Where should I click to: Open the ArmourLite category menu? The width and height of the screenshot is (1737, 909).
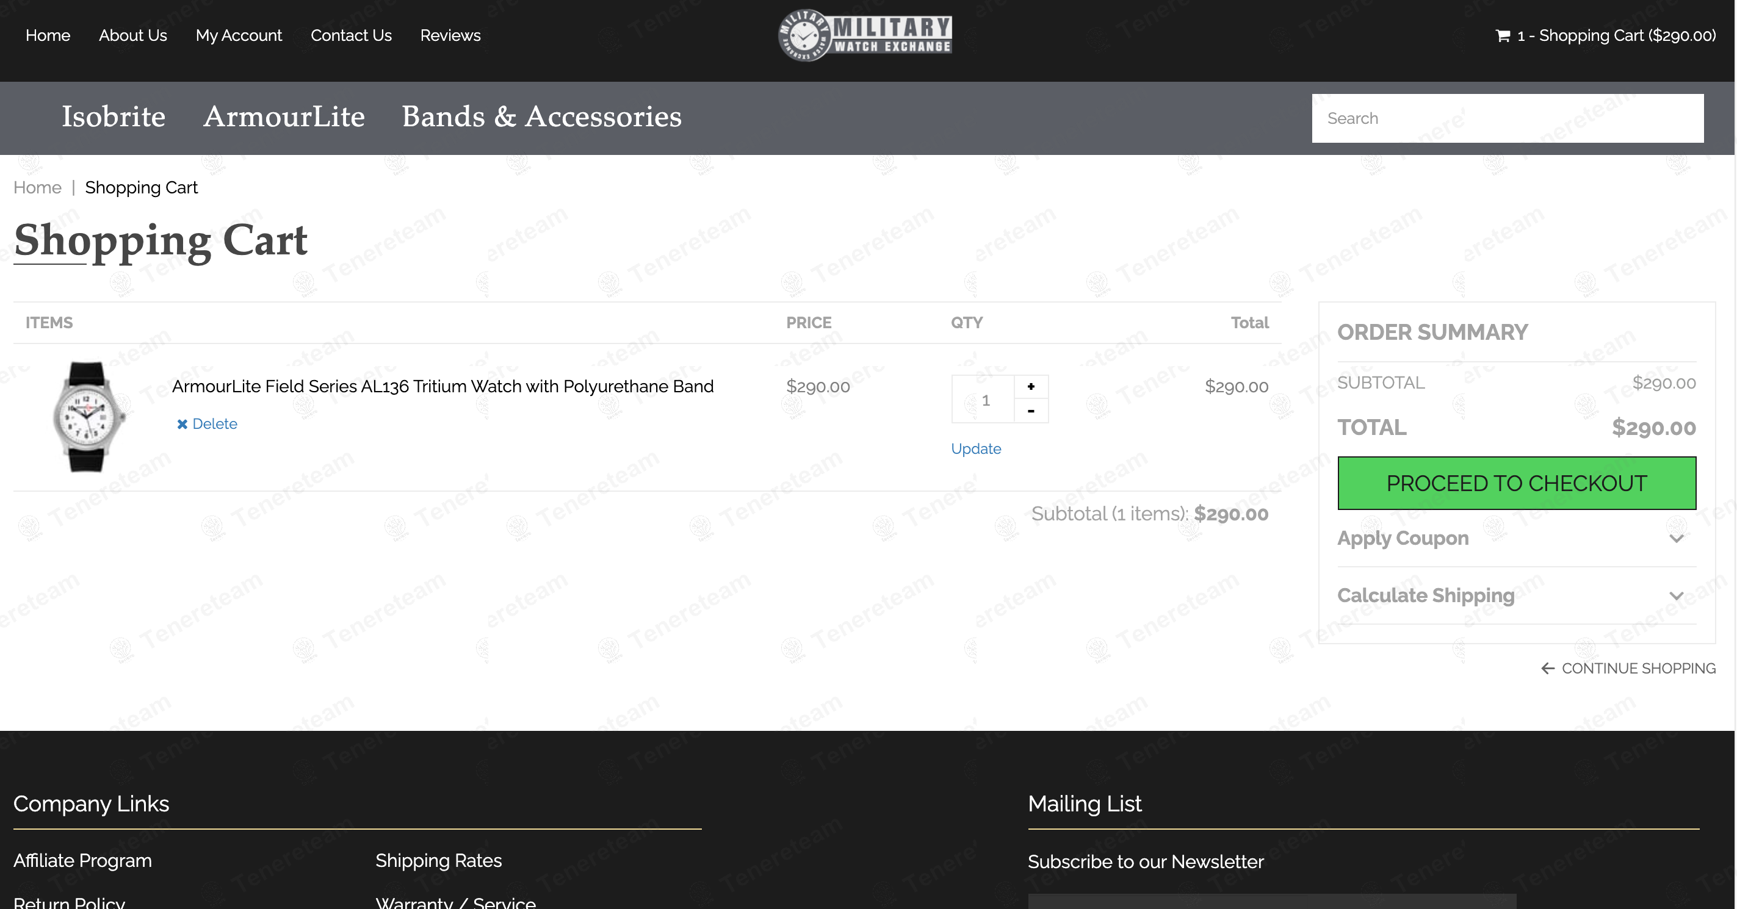[x=284, y=117]
